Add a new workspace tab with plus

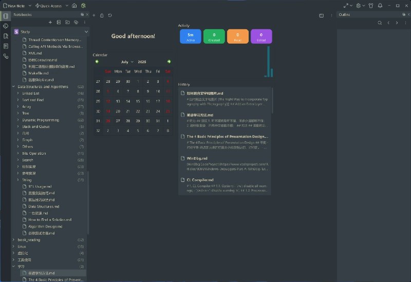tap(94, 15)
